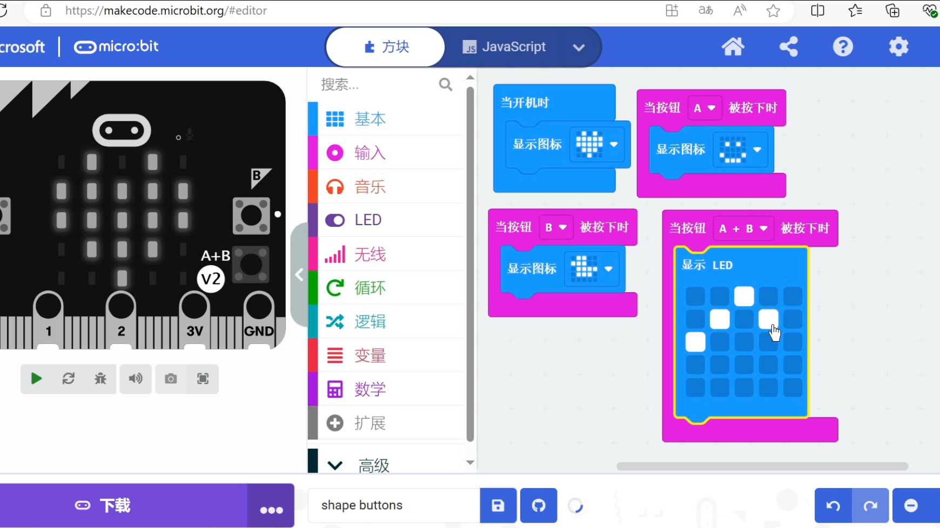The image size is (940, 528).
Task: Click the search magnifier icon in toolbox
Action: coord(445,84)
